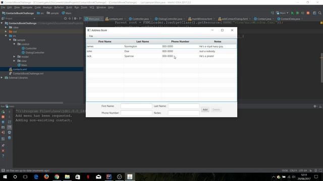Sort by Phone Number column header
The width and height of the screenshot is (323, 181).
point(180,41)
